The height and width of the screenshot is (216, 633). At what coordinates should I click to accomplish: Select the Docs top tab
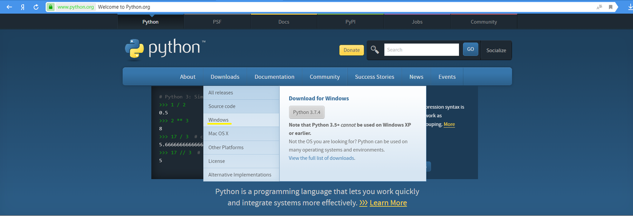(x=284, y=22)
